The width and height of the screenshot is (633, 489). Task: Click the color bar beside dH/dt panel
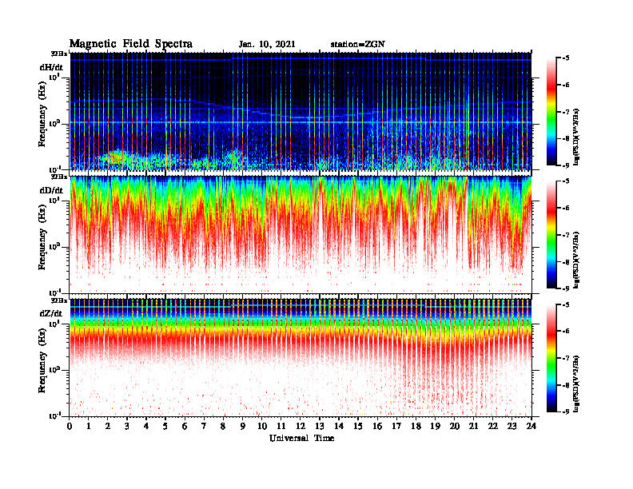pyautogui.click(x=551, y=111)
